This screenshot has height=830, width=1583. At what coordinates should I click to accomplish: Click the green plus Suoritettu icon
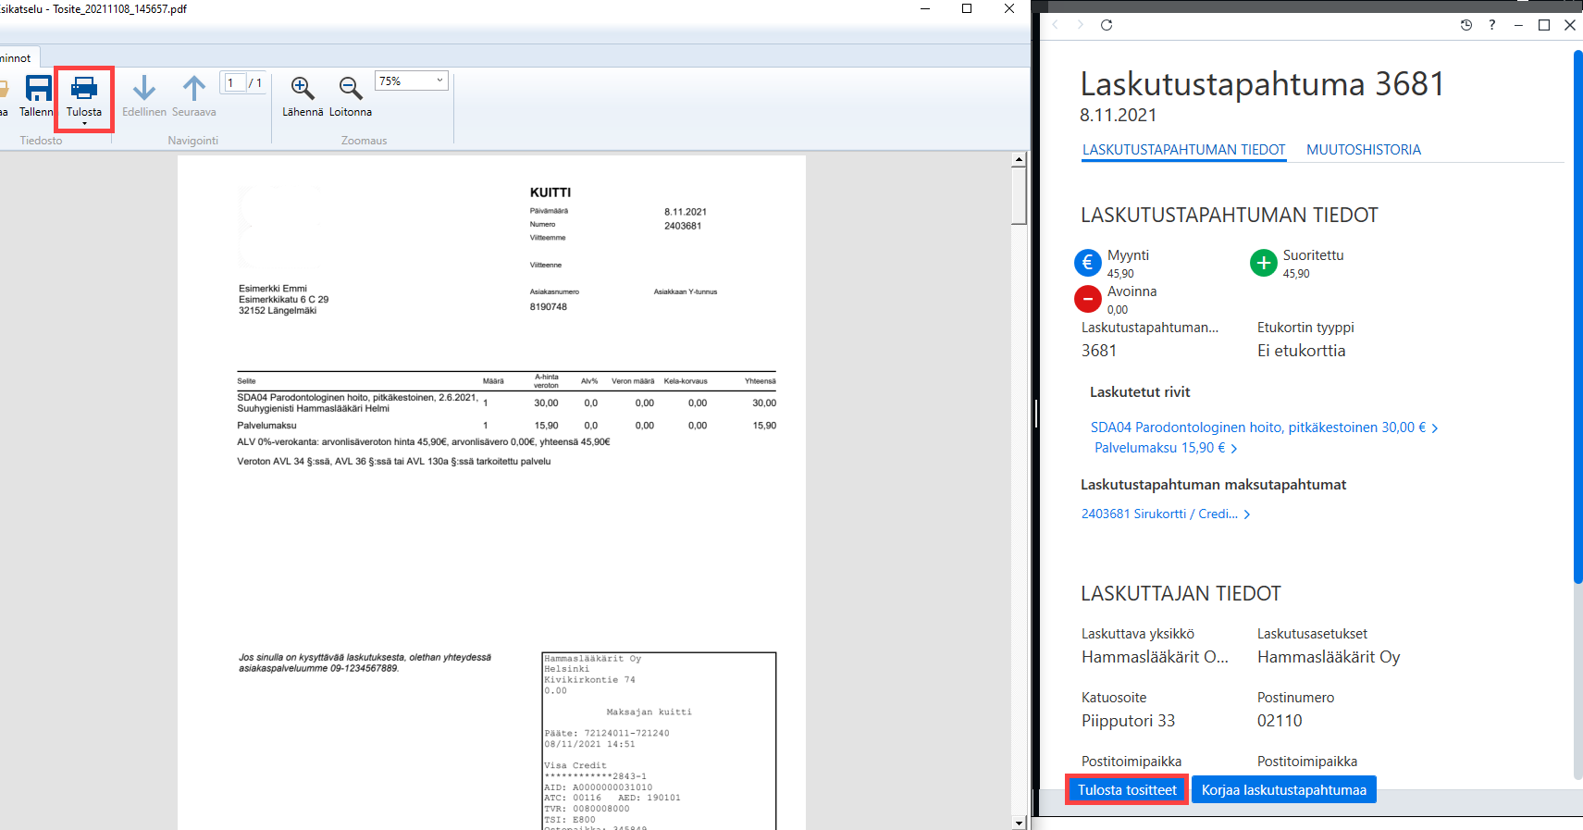click(1264, 263)
